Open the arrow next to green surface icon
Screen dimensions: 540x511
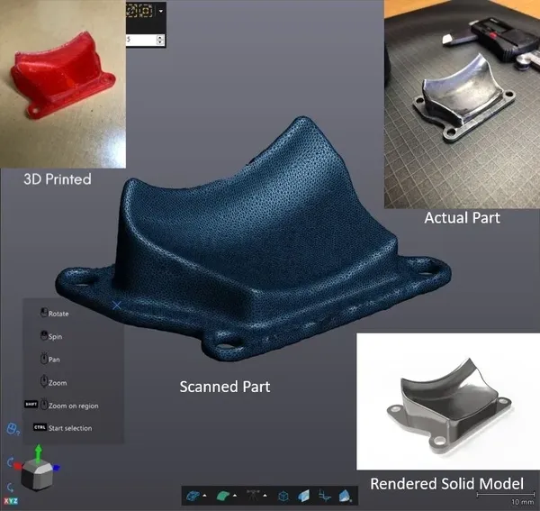pyautogui.click(x=235, y=496)
